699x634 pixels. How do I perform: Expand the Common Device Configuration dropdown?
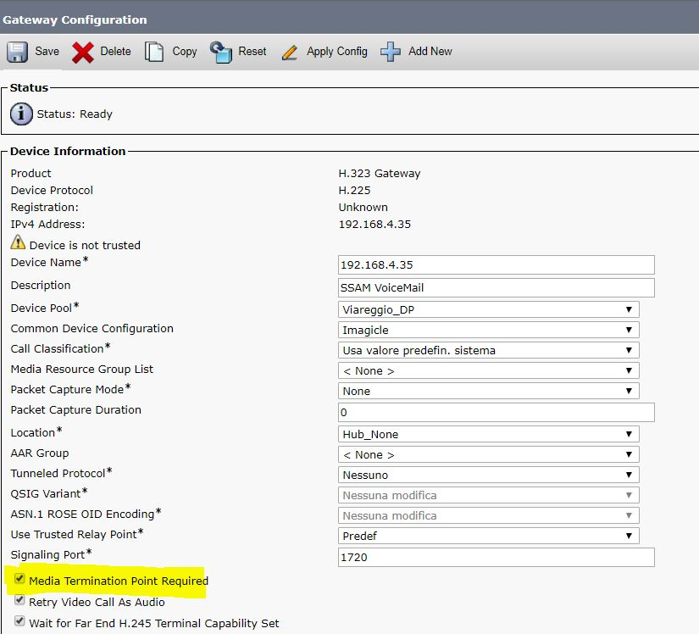click(488, 330)
